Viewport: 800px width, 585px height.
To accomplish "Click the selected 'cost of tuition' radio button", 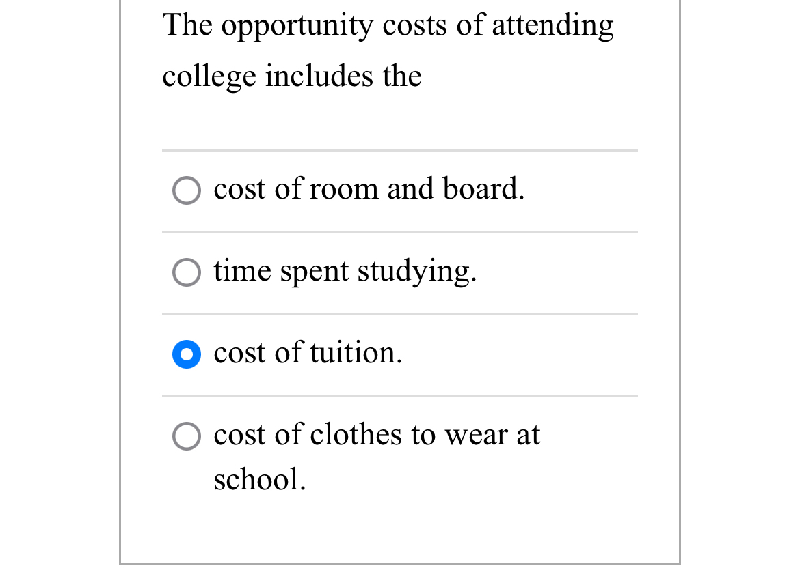I will pos(186,354).
